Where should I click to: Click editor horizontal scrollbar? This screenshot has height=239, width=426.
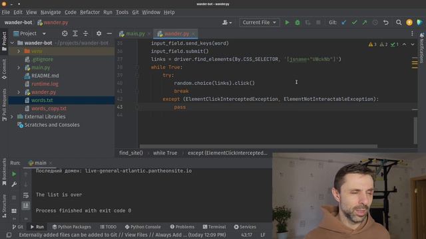[258, 146]
